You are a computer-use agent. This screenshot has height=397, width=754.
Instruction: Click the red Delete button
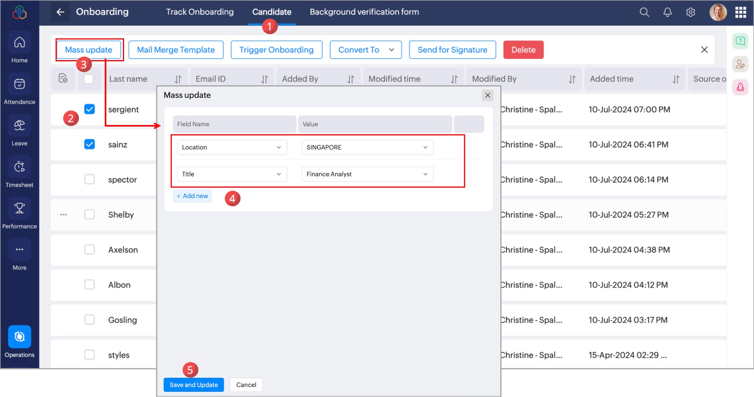(x=523, y=50)
